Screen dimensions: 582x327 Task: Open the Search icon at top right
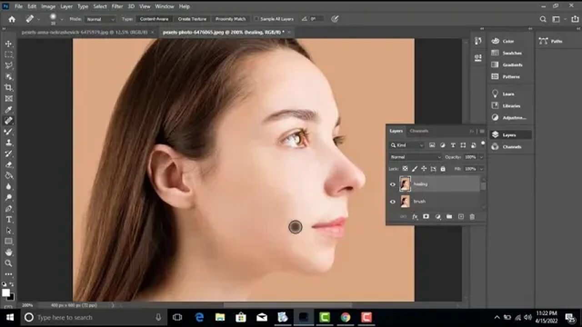[543, 19]
